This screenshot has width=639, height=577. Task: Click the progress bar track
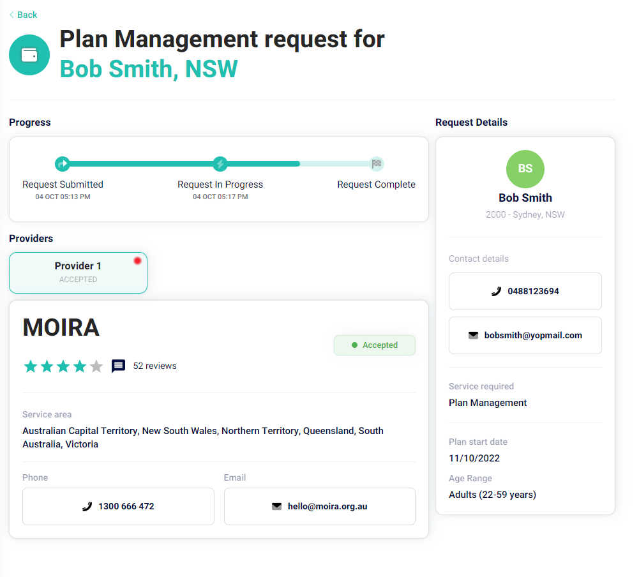pyautogui.click(x=220, y=164)
